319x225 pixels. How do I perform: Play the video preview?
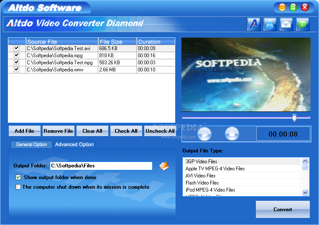click(x=204, y=134)
